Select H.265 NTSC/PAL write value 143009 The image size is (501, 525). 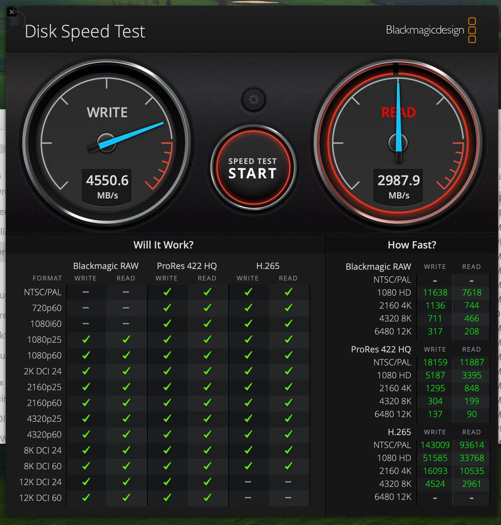(435, 445)
